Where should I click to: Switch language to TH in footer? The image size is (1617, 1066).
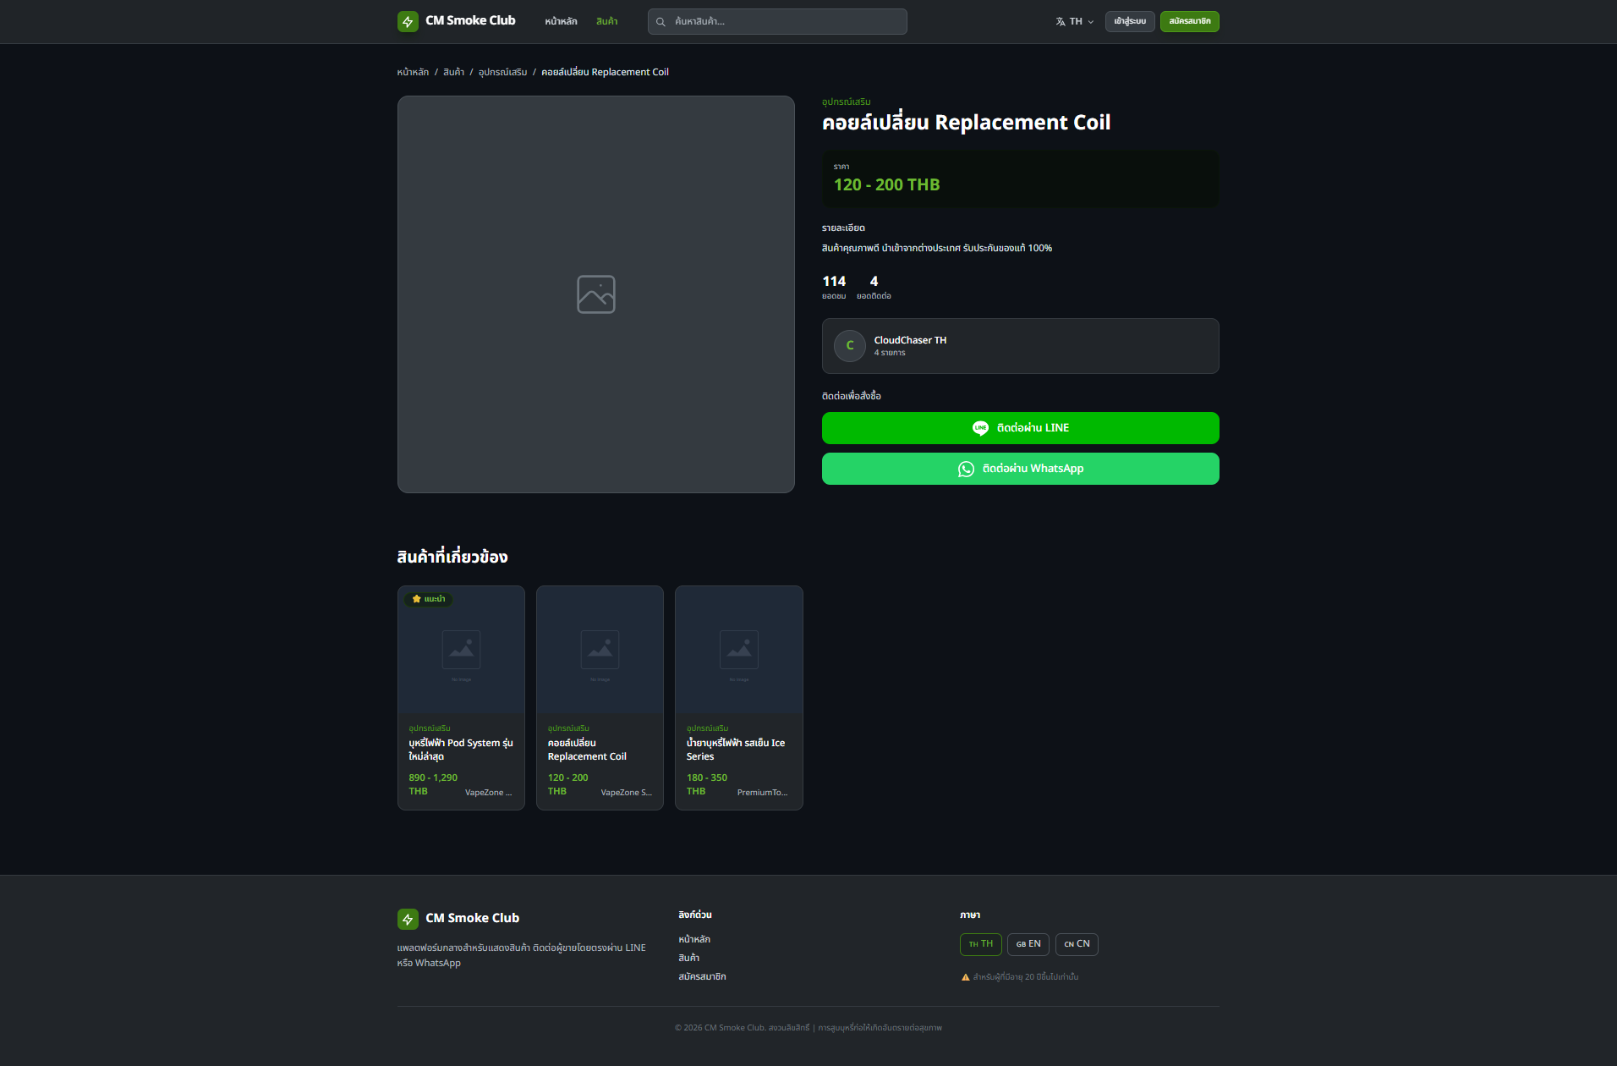[981, 944]
